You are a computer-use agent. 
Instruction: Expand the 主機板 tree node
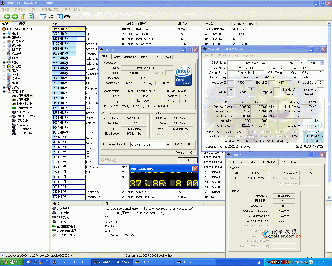[4, 37]
